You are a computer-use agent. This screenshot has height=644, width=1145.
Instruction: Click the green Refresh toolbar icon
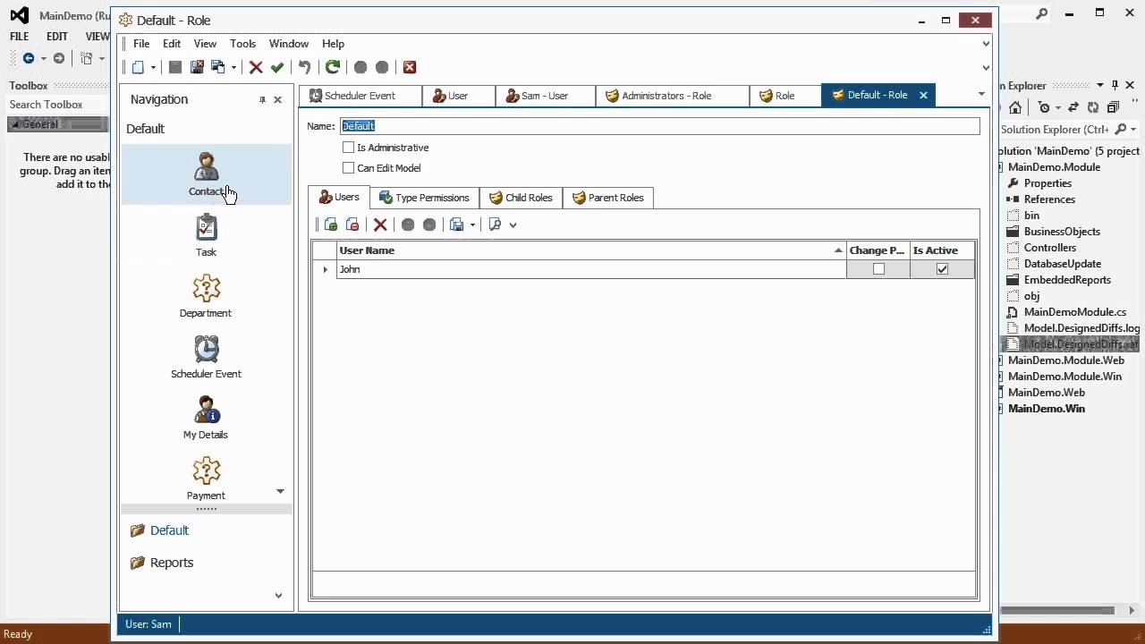pyautogui.click(x=333, y=67)
